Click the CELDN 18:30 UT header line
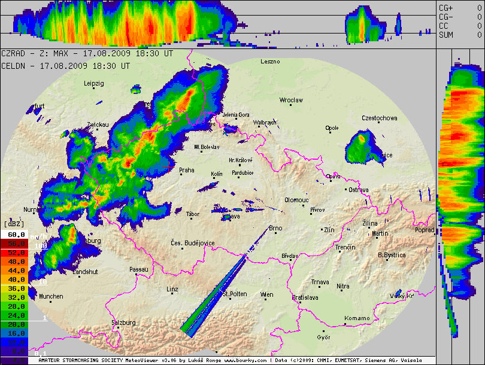Image resolution: width=485 pixels, height=365 pixels. click(x=66, y=66)
